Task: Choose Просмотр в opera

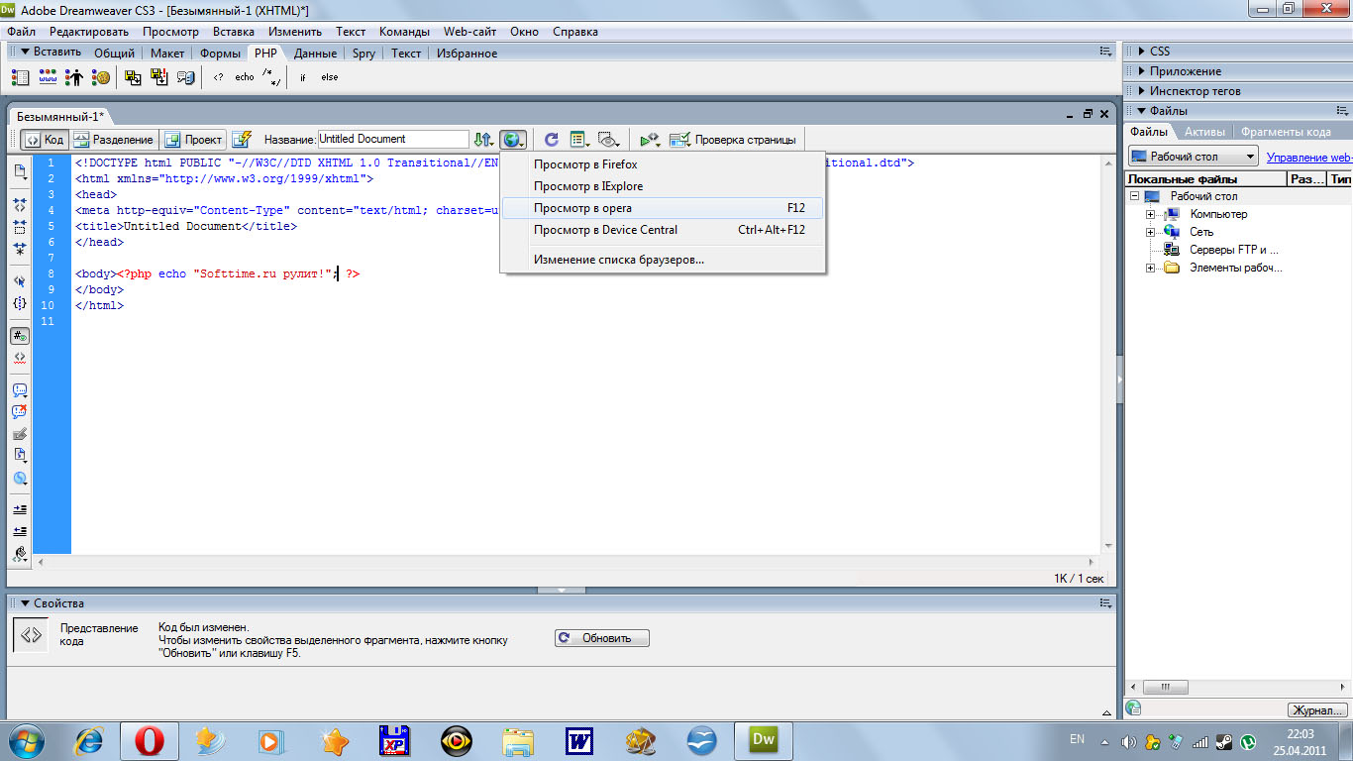Action: [x=663, y=208]
